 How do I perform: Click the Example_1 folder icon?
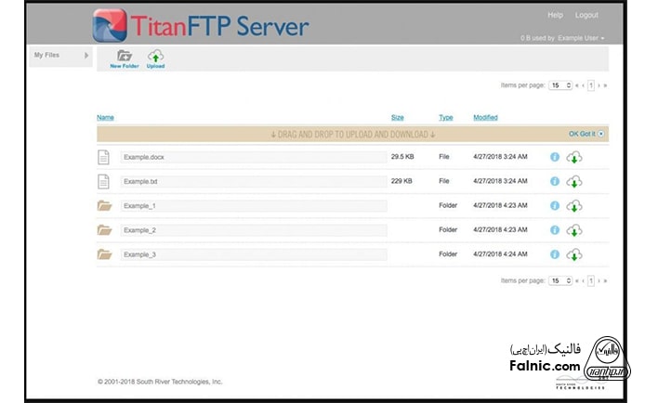pyautogui.click(x=104, y=206)
